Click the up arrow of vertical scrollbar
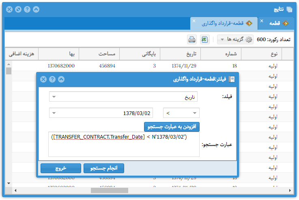 point(9,64)
